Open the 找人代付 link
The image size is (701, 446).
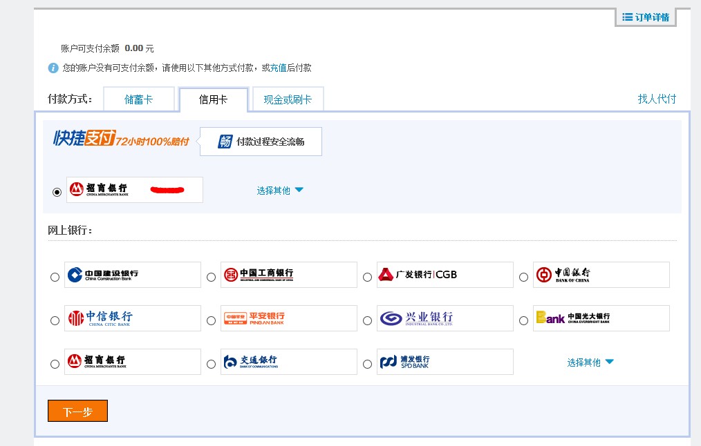657,99
